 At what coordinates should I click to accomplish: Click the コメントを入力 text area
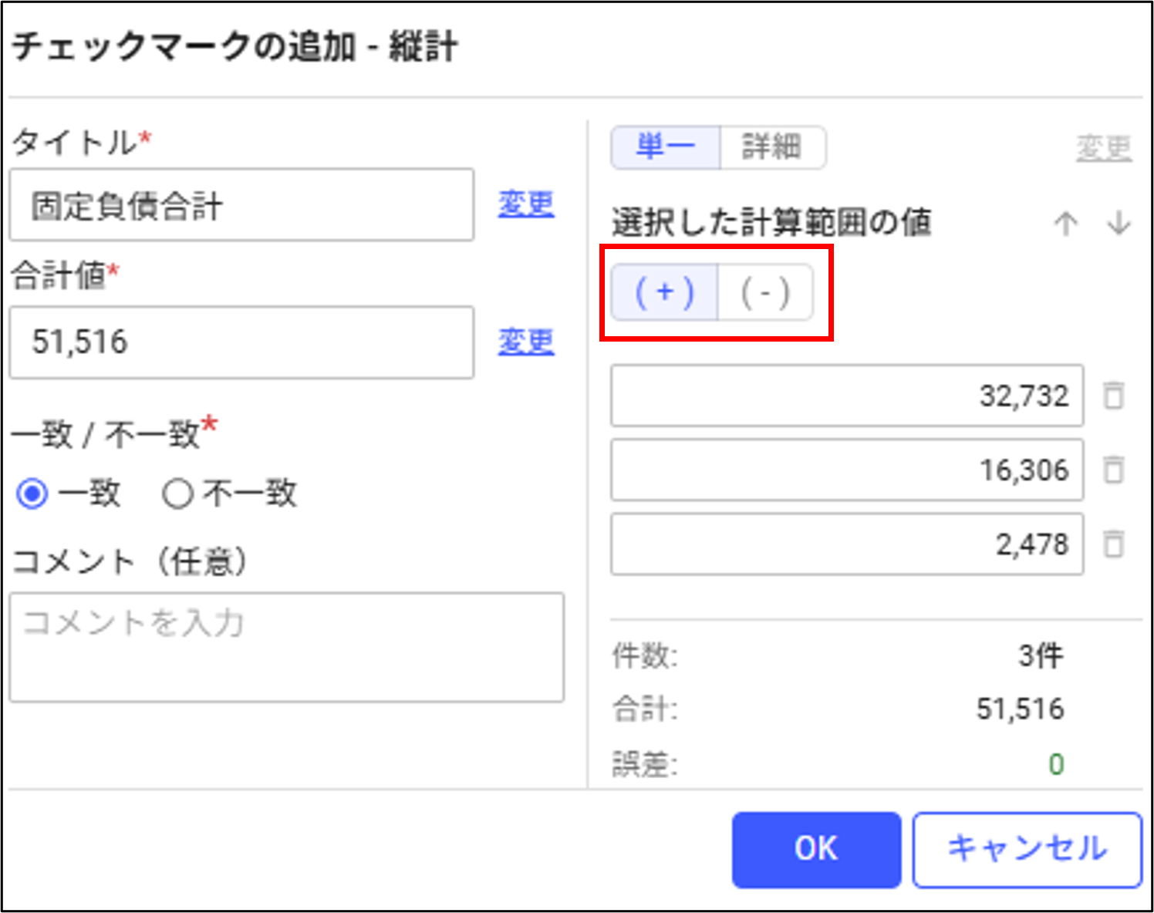287,647
